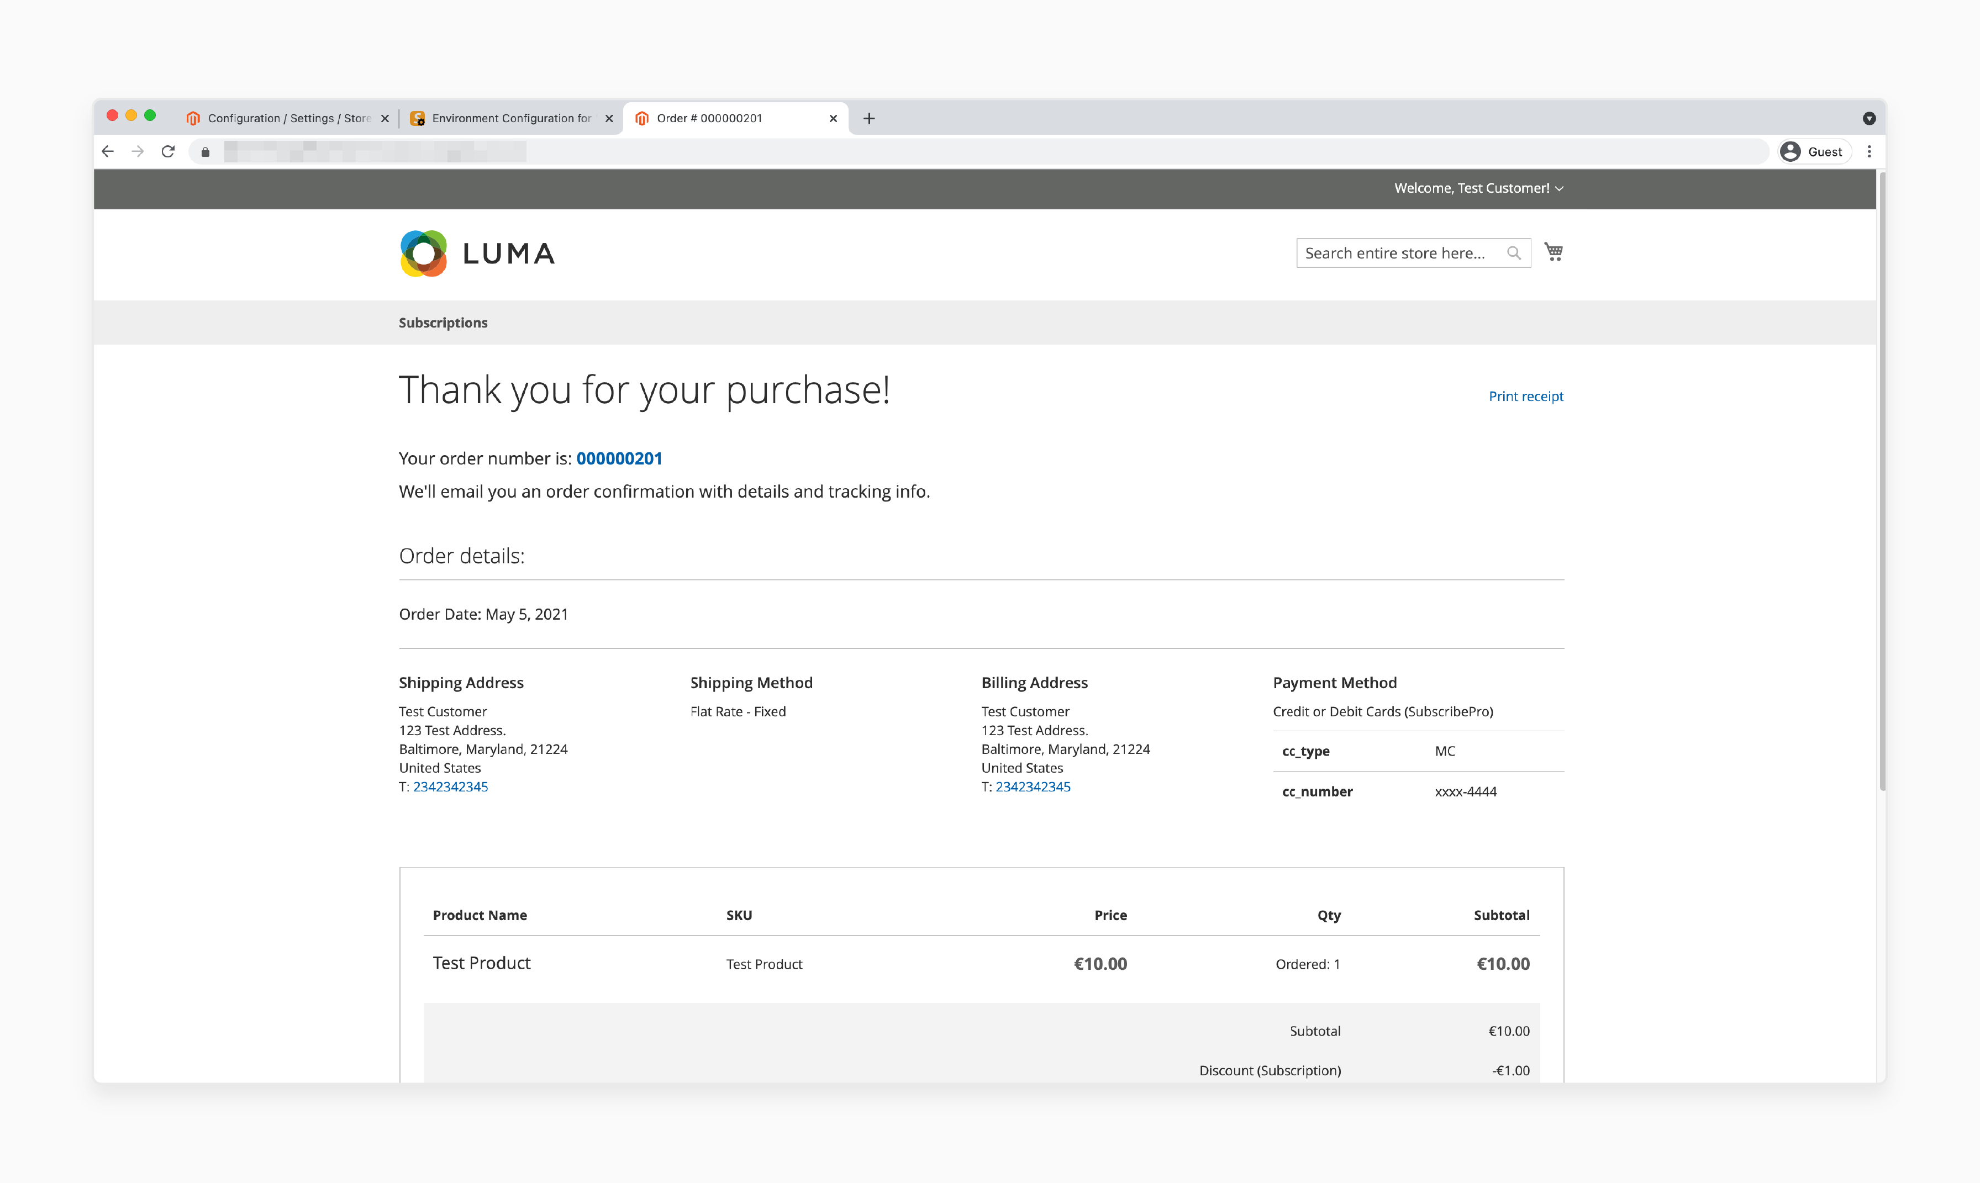Click the Price column header
This screenshot has width=1980, height=1183.
click(x=1110, y=915)
